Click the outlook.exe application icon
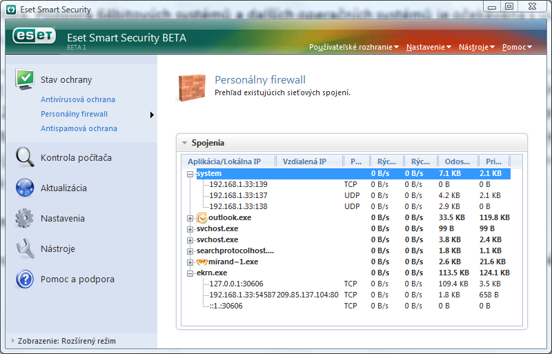This screenshot has height=354, width=552. click(201, 217)
